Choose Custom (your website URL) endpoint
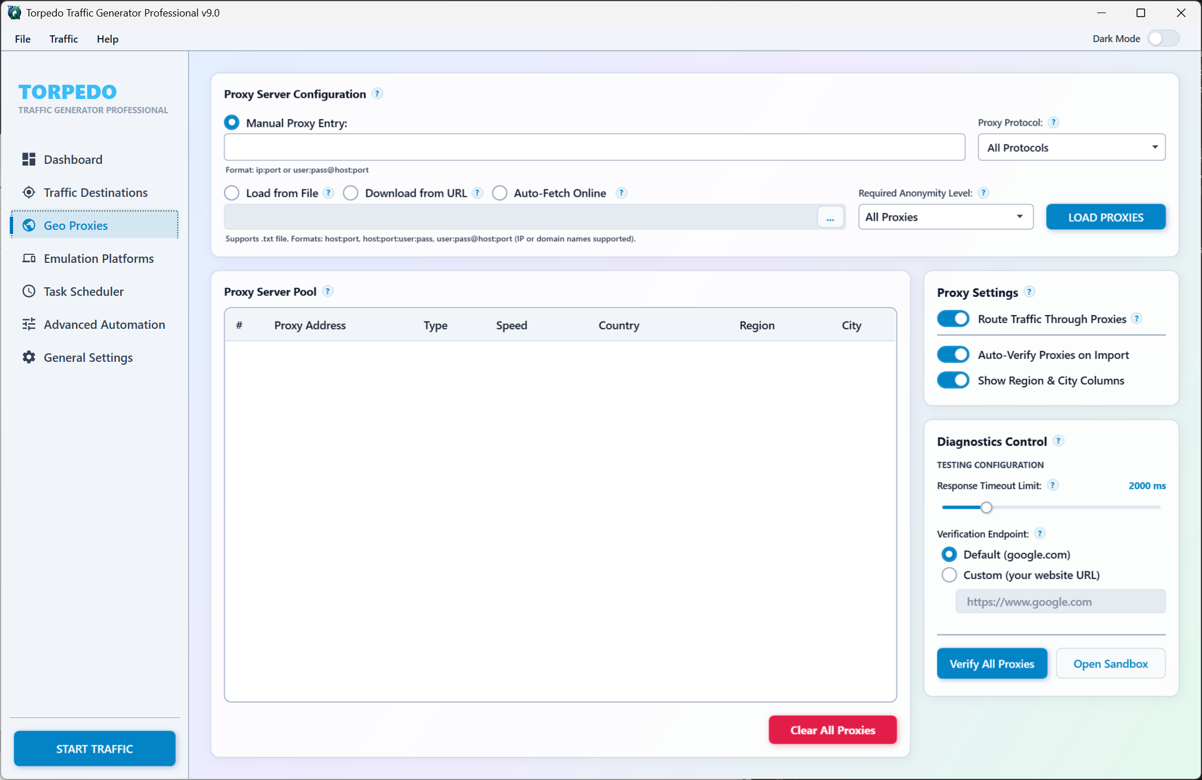The height and width of the screenshot is (780, 1202). 949,575
